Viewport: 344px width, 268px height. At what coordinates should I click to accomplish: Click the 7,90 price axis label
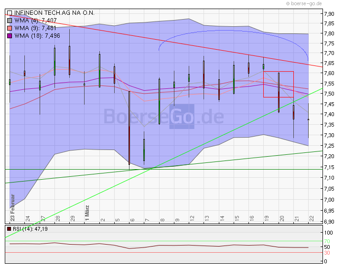(x=329, y=14)
